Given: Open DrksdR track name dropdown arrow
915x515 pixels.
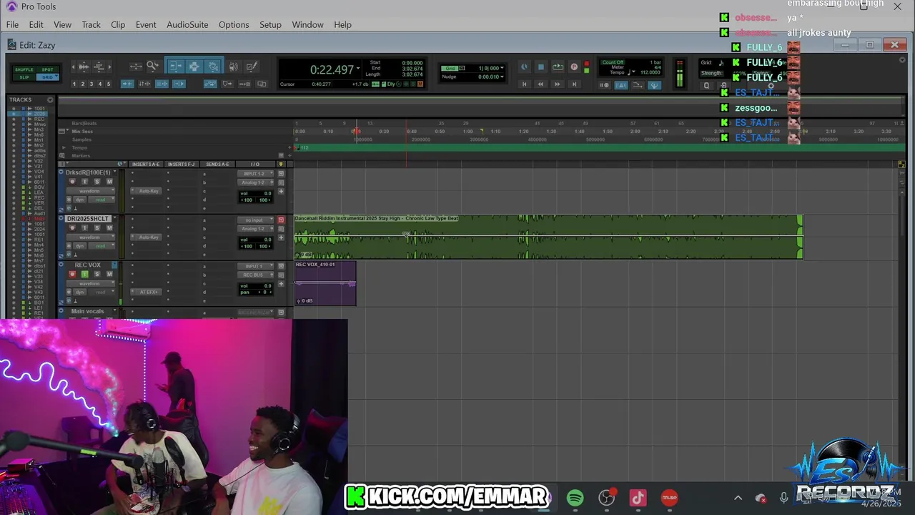Looking at the screenshot, I should tap(114, 172).
